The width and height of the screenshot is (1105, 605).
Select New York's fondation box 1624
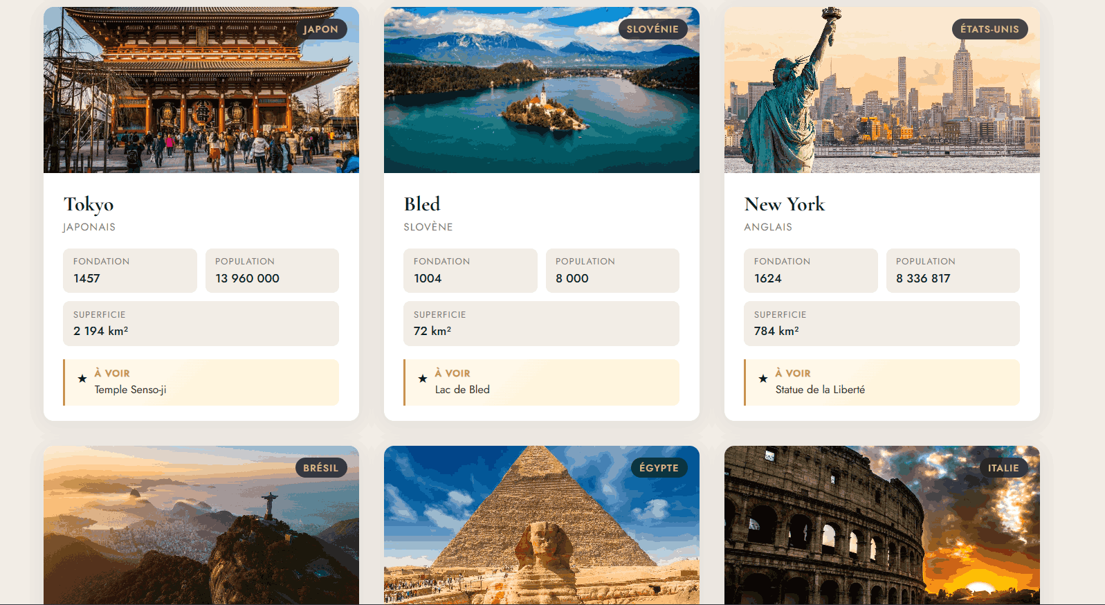[811, 271]
